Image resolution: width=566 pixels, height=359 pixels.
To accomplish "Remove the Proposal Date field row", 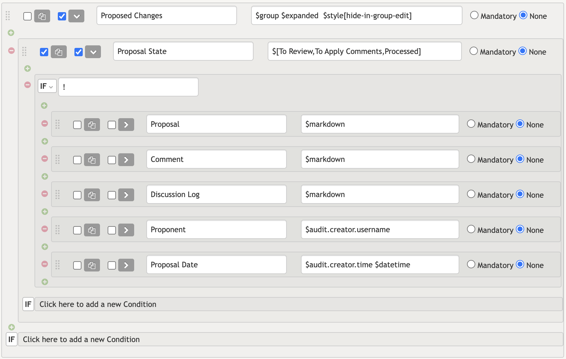I will pyautogui.click(x=45, y=264).
